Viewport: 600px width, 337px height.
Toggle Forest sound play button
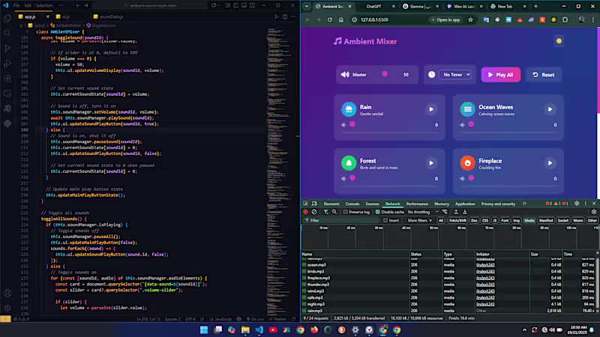pyautogui.click(x=430, y=163)
